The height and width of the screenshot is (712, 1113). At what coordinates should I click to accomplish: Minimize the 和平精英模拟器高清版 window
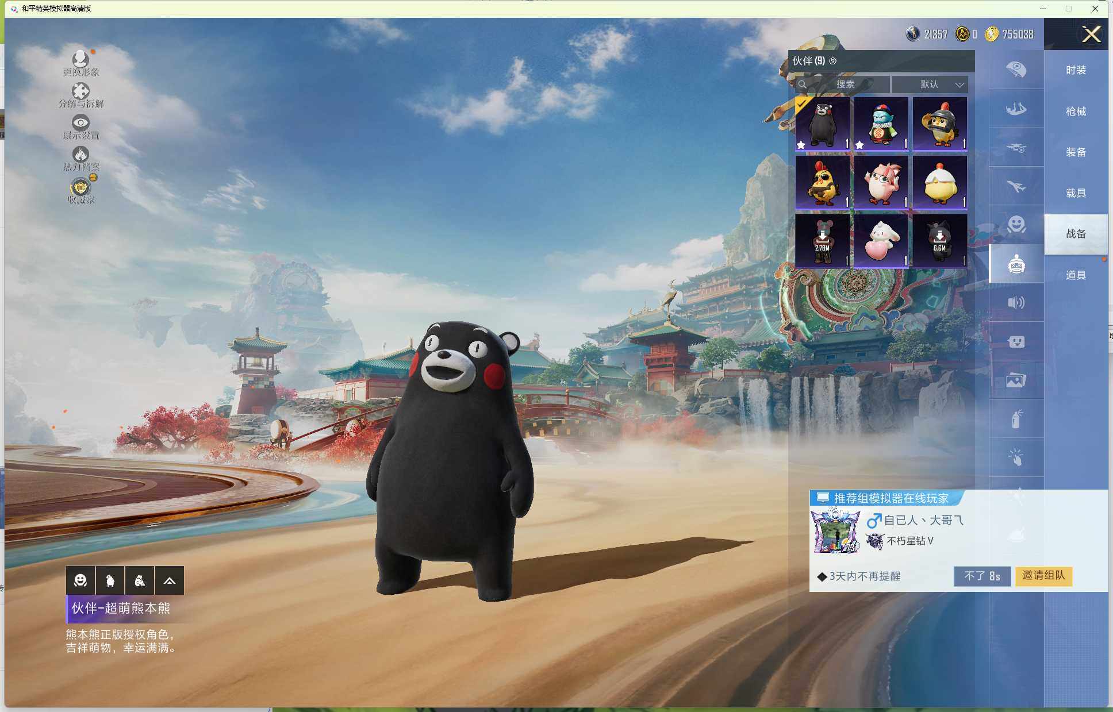(x=1043, y=9)
